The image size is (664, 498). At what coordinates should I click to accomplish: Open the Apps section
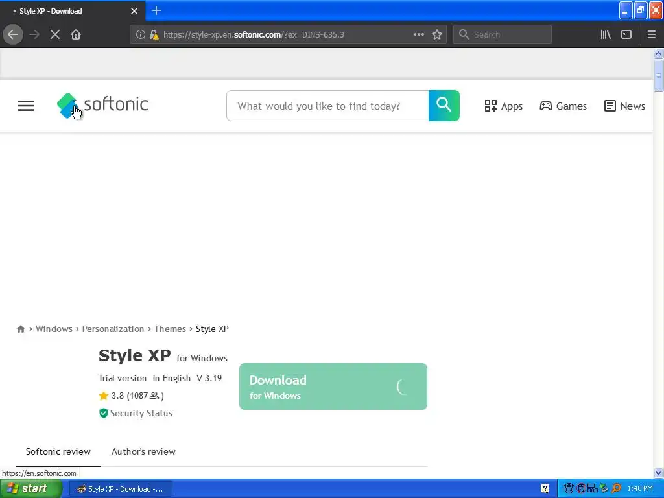pyautogui.click(x=503, y=106)
